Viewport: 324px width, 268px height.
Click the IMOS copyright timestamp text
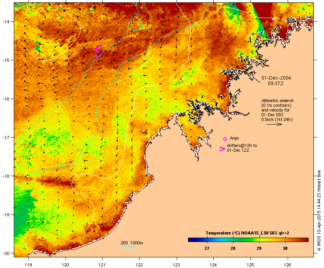point(319,210)
